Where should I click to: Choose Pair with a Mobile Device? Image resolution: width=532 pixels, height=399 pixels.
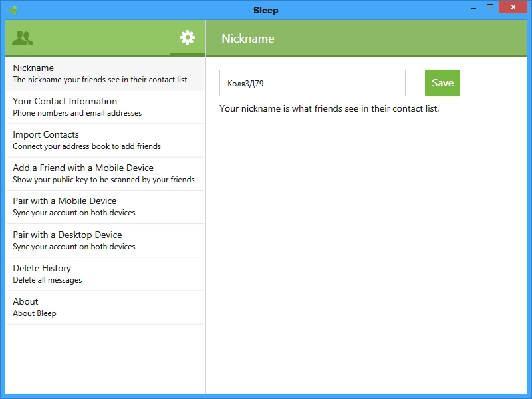click(x=106, y=207)
